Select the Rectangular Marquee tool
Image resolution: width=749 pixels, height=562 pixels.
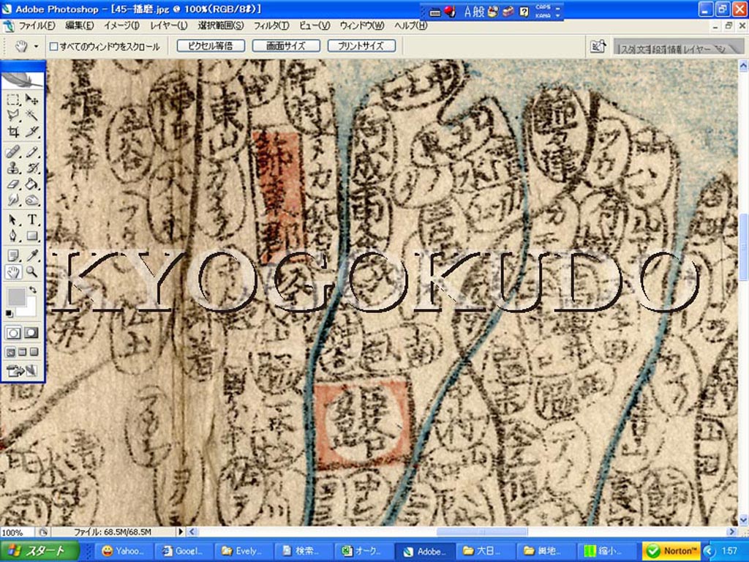13,100
